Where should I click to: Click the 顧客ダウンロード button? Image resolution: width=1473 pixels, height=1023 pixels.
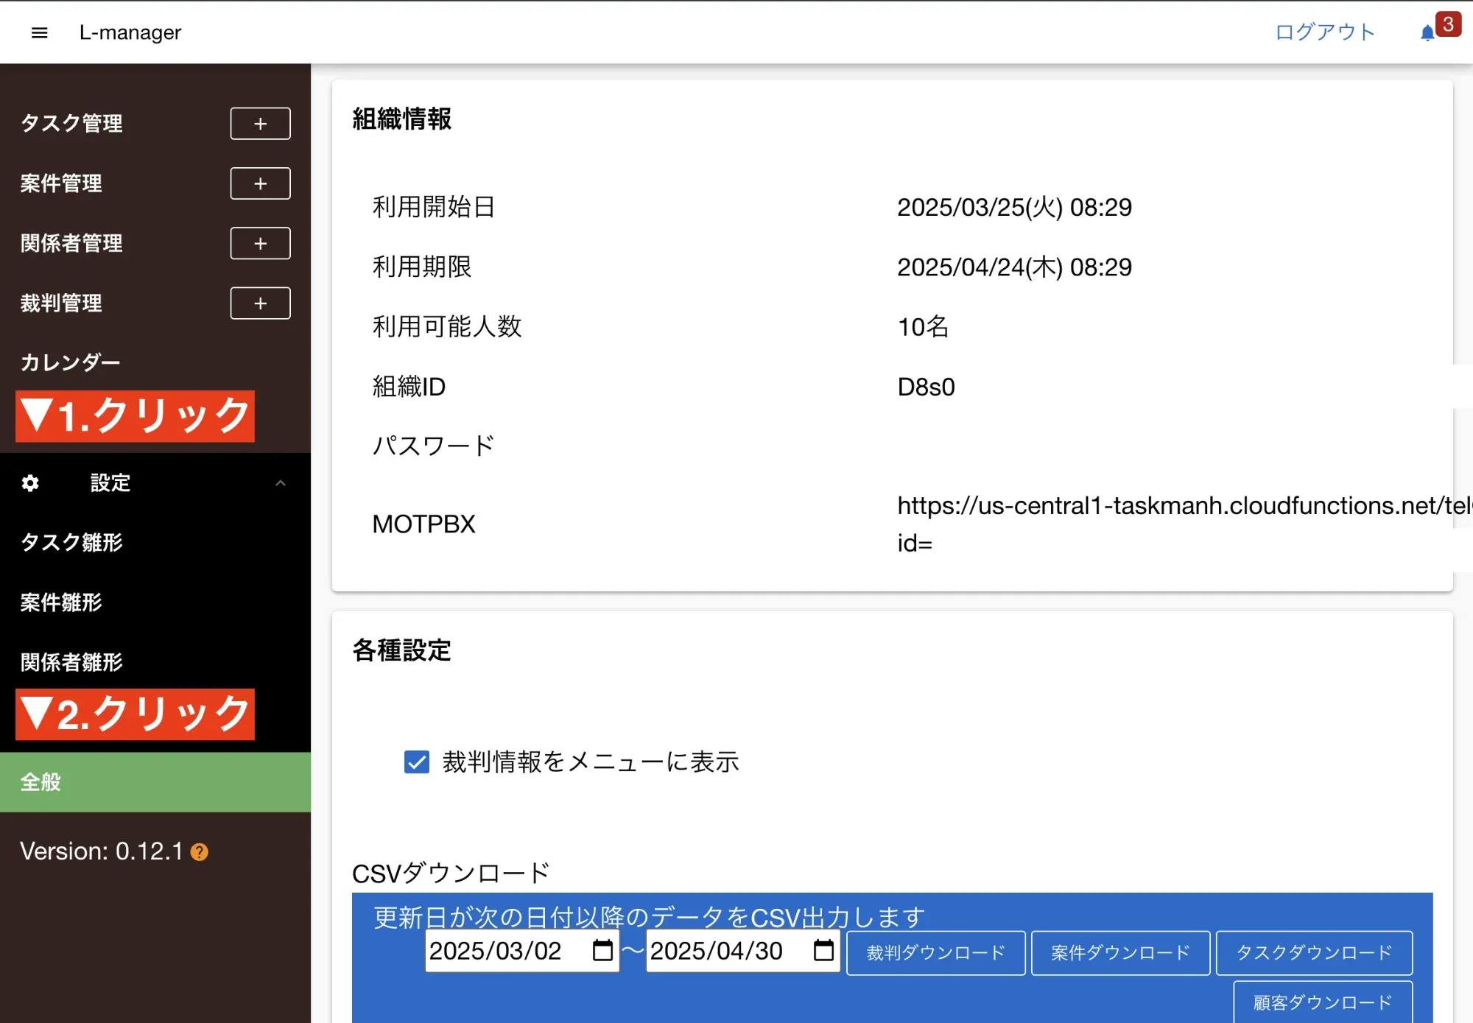click(x=1323, y=1002)
